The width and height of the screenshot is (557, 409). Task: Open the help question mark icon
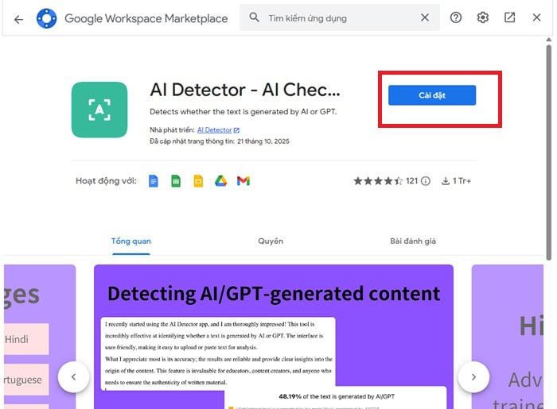pyautogui.click(x=456, y=17)
